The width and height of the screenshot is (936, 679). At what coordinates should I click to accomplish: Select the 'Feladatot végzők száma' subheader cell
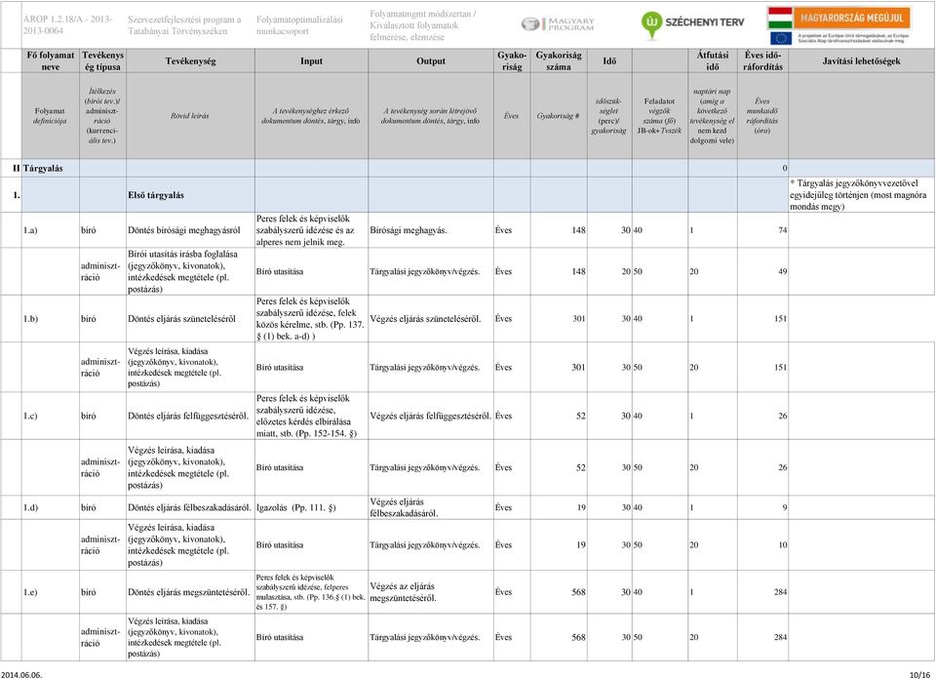pos(660,116)
